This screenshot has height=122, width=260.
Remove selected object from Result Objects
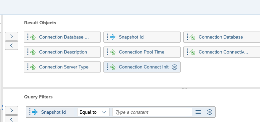pyautogui.click(x=11, y=46)
